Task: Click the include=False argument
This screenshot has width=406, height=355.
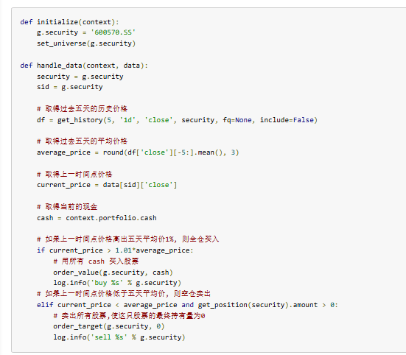Action: (288, 120)
